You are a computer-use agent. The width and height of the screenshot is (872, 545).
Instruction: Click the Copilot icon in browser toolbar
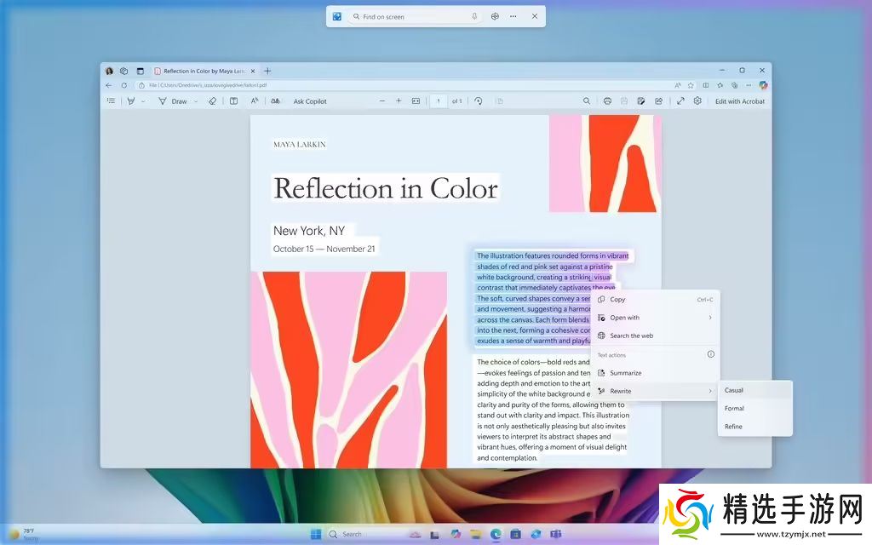(x=763, y=85)
